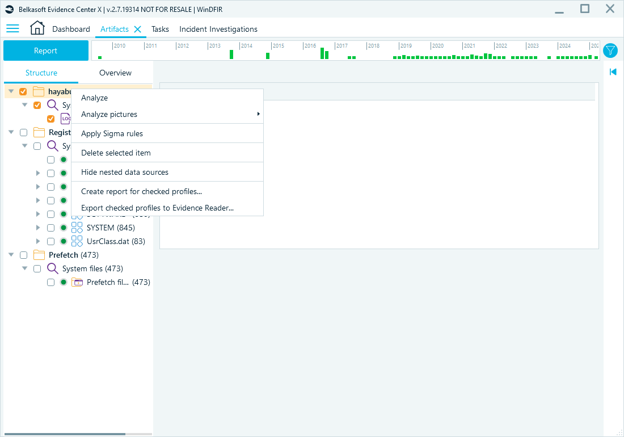
Task: Click the Report button
Action: pyautogui.click(x=46, y=51)
